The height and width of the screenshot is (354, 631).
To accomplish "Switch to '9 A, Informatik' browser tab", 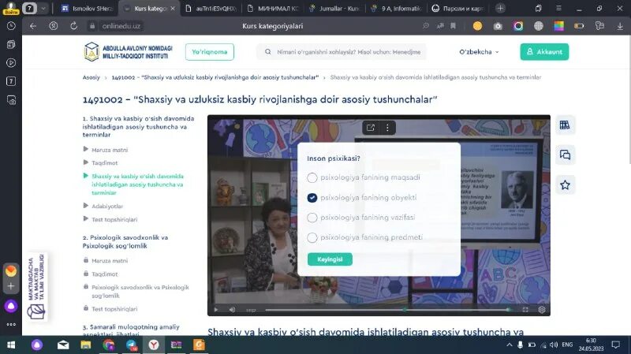I will pos(396,9).
